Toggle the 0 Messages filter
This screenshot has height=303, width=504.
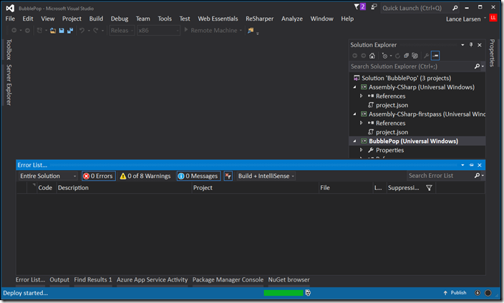click(198, 176)
